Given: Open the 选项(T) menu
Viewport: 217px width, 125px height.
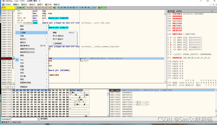Looking at the screenshot, I should 40,5.
